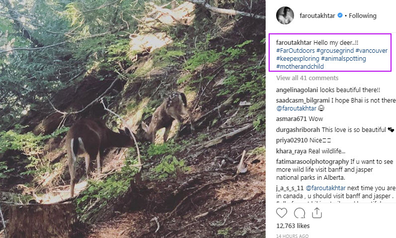Image resolution: width=396 pixels, height=238 pixels.
Task: Like the post with the heart icon
Action: (282, 213)
